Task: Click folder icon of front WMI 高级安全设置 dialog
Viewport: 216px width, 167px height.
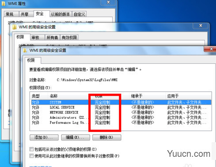Action: tap(25, 50)
